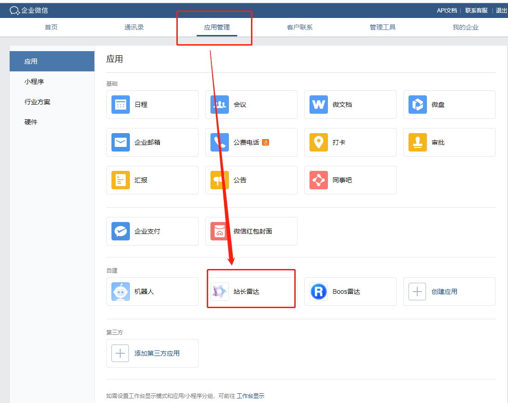Open the 同事吧 icon
This screenshot has height=403, width=508.
pos(318,180)
